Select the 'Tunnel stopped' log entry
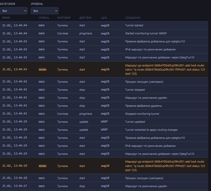Viewport: 211px width, 191px height. (135, 90)
